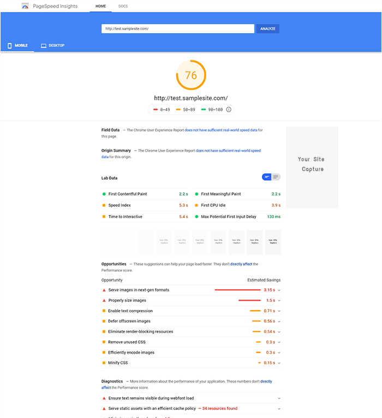Expand Ensure text remains visible diagnostic
The height and width of the screenshot is (418, 382).
[279, 398]
